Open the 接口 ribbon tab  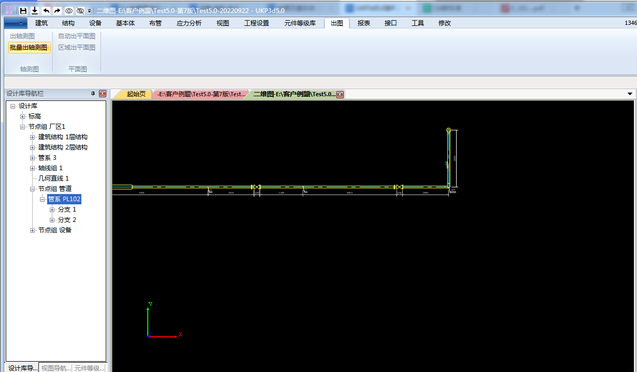tap(391, 23)
